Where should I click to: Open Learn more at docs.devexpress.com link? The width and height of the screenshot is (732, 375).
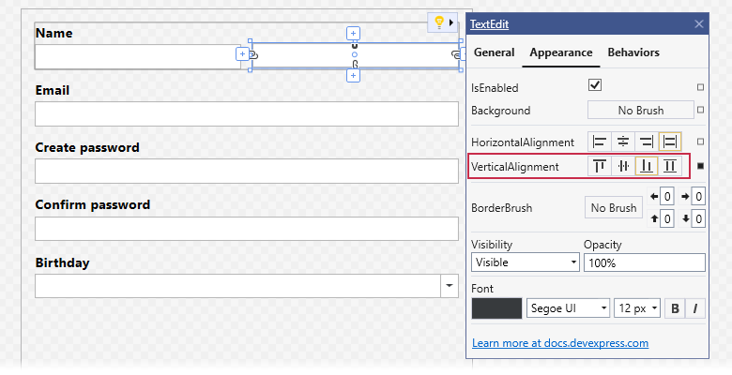point(560,343)
